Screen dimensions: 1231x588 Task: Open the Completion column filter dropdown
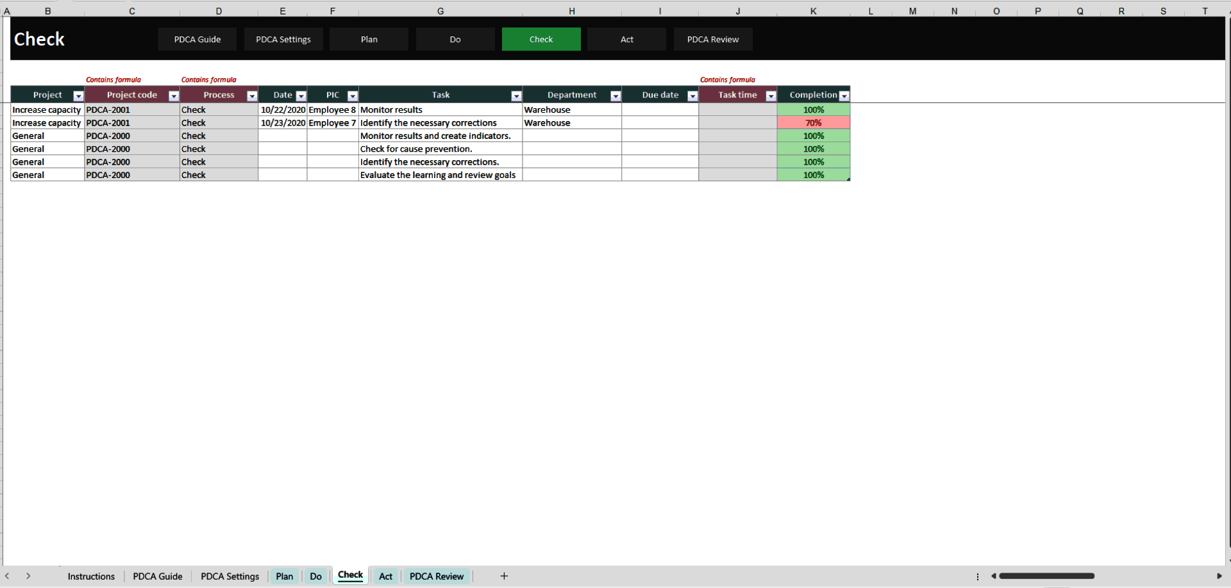(844, 95)
